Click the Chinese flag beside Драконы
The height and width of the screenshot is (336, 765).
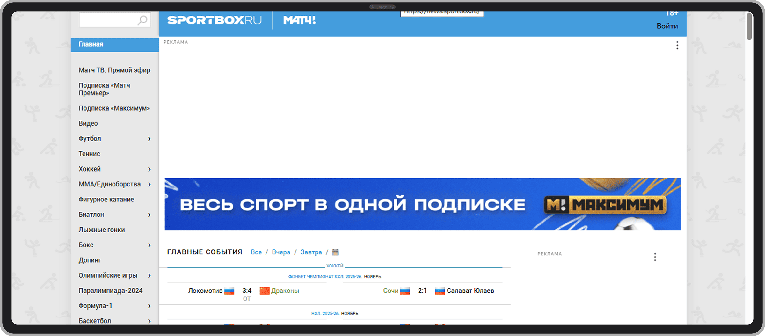click(x=264, y=290)
